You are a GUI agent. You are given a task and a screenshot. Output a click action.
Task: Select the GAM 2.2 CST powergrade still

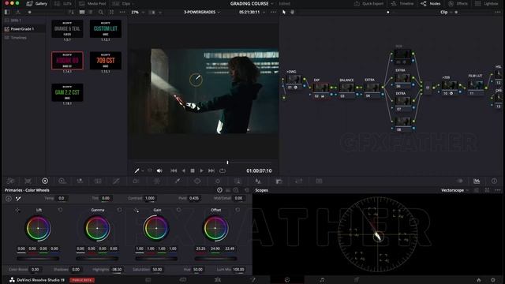(67, 93)
